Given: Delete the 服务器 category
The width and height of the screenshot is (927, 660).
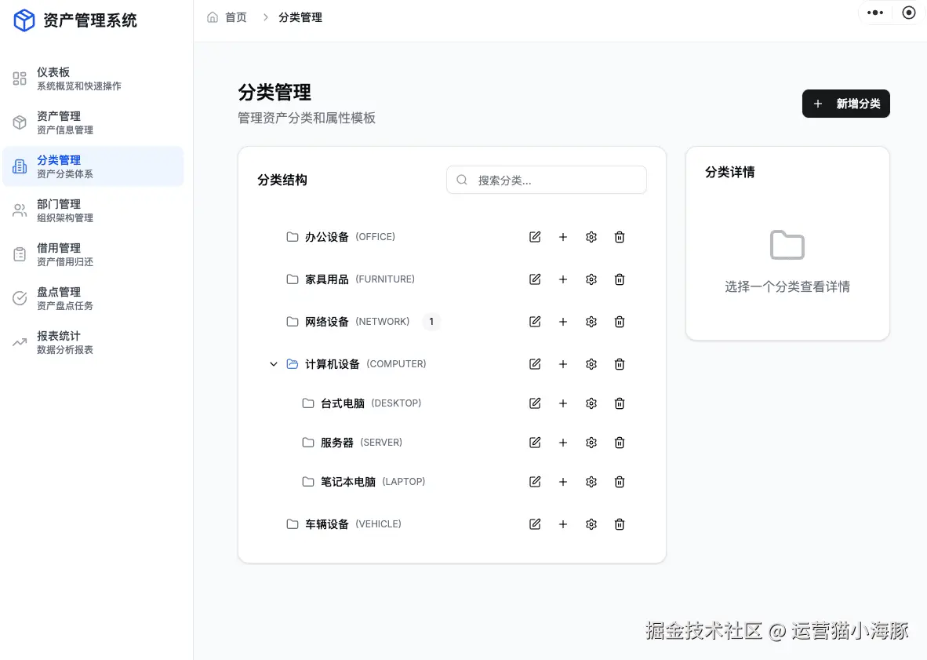Looking at the screenshot, I should [620, 443].
